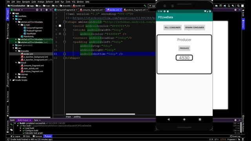Tap SPAWN CONSUMER button in emulator
Viewport: 251px width, 141px height.
coord(195,27)
